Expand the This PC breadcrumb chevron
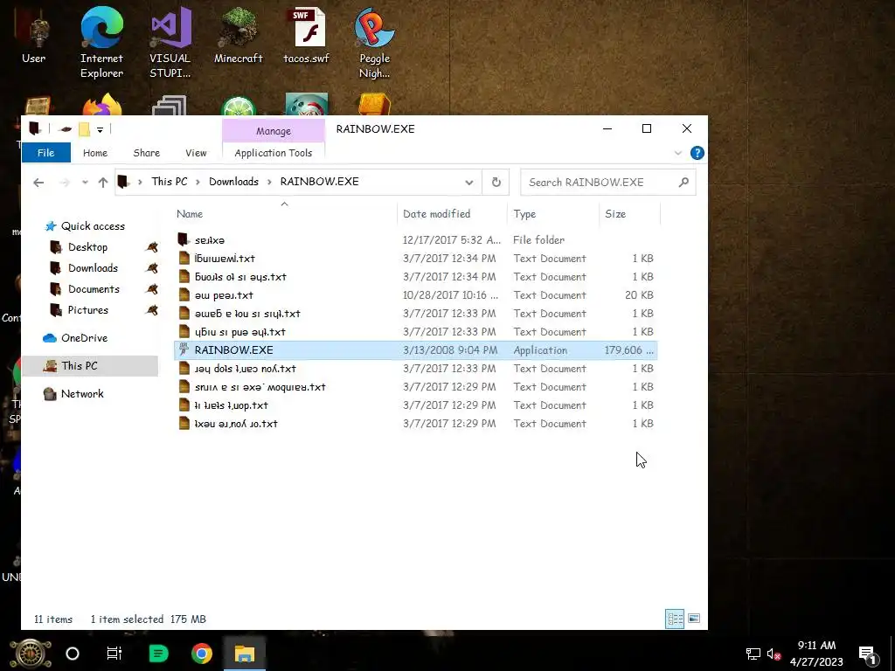The image size is (895, 671). coord(198,182)
